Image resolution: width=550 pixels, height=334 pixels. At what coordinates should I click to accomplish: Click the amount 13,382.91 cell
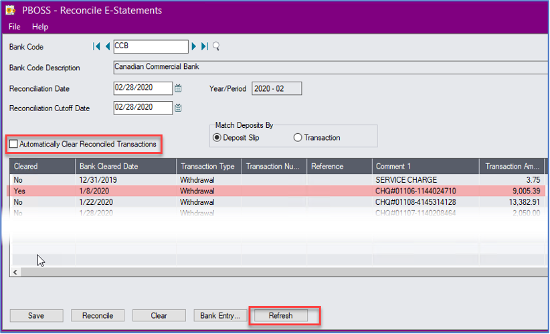click(x=512, y=202)
